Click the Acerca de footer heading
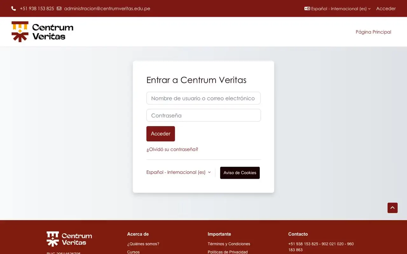The image size is (407, 254). click(x=138, y=234)
